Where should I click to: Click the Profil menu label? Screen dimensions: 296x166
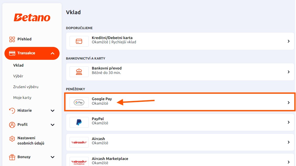click(x=23, y=125)
